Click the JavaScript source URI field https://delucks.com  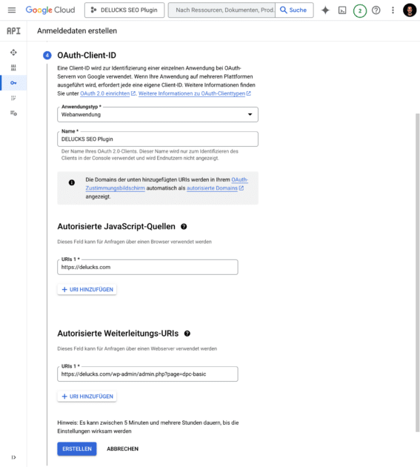click(x=147, y=267)
